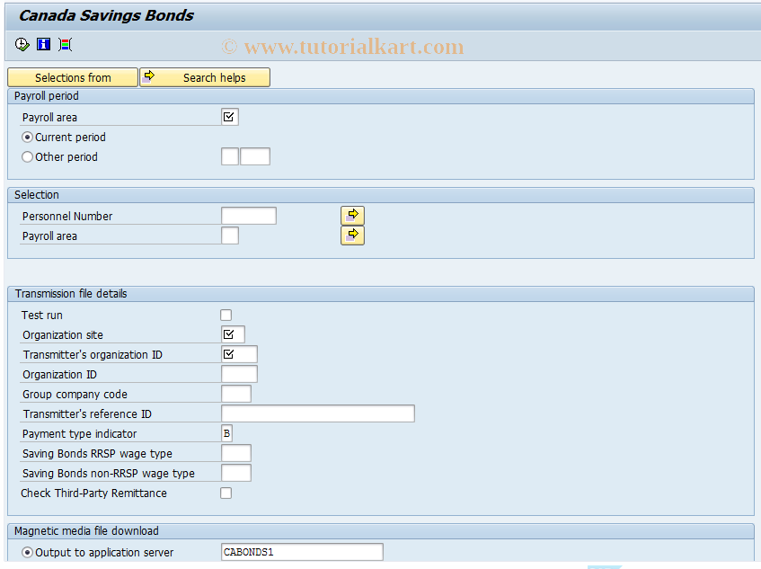Screen dimensions: 761x569
Task: Click the Group company code field
Action: pyautogui.click(x=236, y=394)
